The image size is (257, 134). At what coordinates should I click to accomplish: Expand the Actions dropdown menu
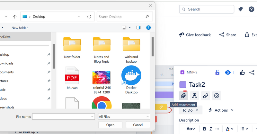221,110
